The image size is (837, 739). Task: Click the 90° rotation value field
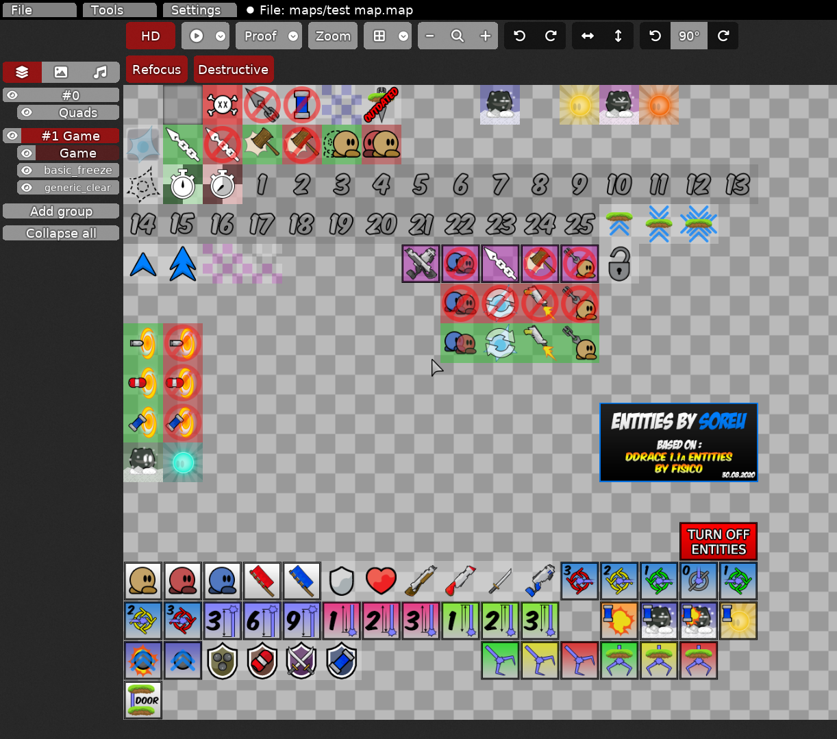(x=689, y=36)
